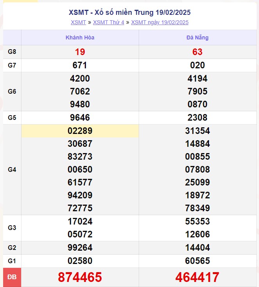Screen dimensions: 259x287
Task: Click G4 number 18972
Action: 197,195
